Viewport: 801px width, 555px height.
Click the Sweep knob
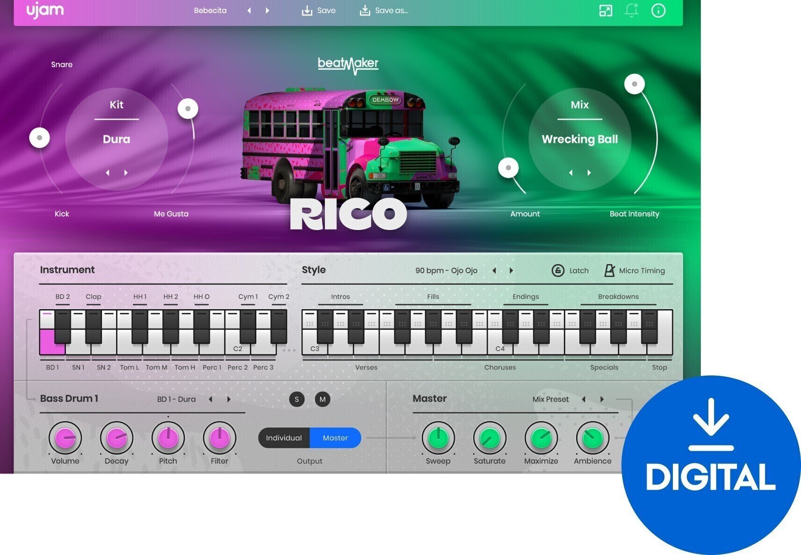[438, 438]
